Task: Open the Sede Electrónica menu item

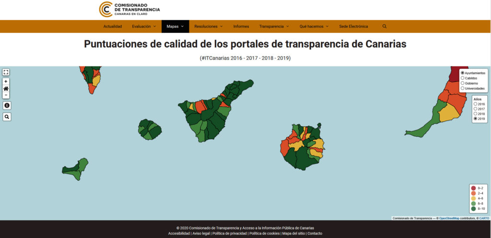Action: pos(353,26)
